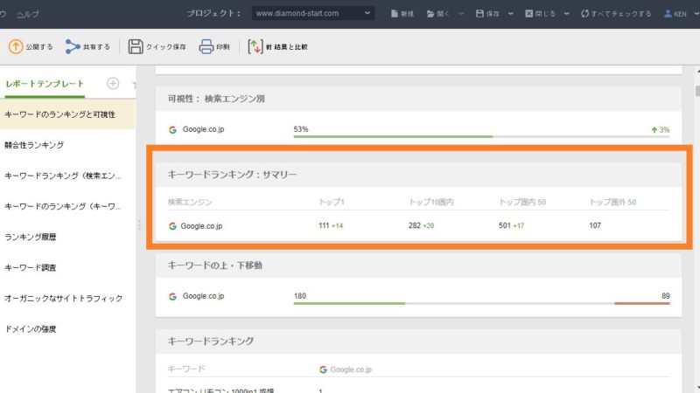Image resolution: width=700 pixels, height=393 pixels.
Task: Click the green 180 keywords moved-up bar
Action: pos(349,303)
